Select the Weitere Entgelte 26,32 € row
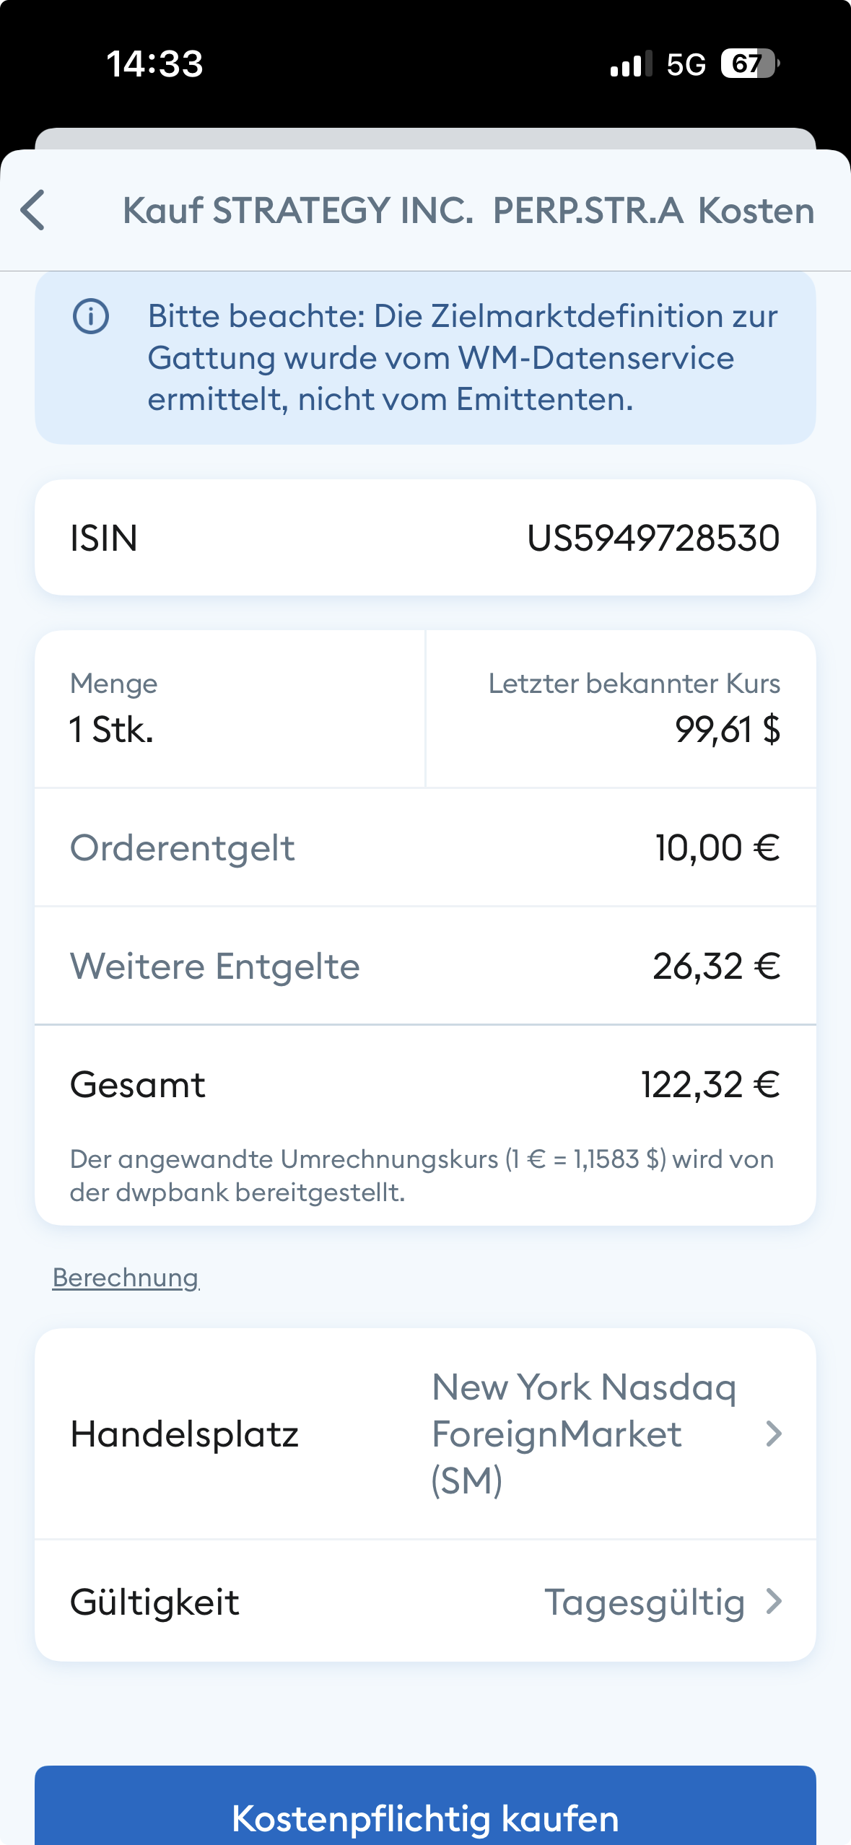 coord(426,966)
